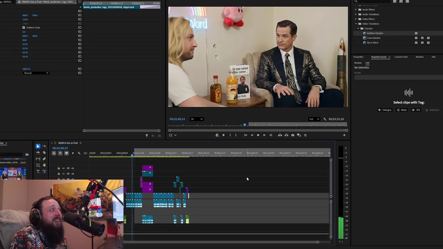Toggle timeline snapping magnet
Screen dimensions: 443x249
coord(60,153)
